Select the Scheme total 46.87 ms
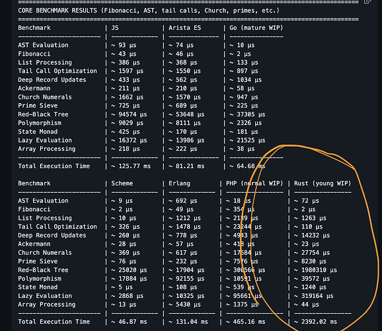The image size is (382, 331). 129,322
